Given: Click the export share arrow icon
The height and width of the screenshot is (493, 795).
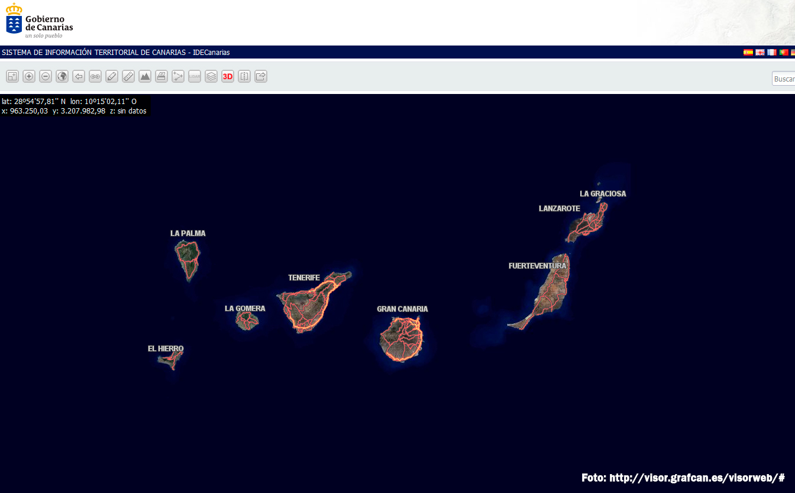Looking at the screenshot, I should pos(261,76).
